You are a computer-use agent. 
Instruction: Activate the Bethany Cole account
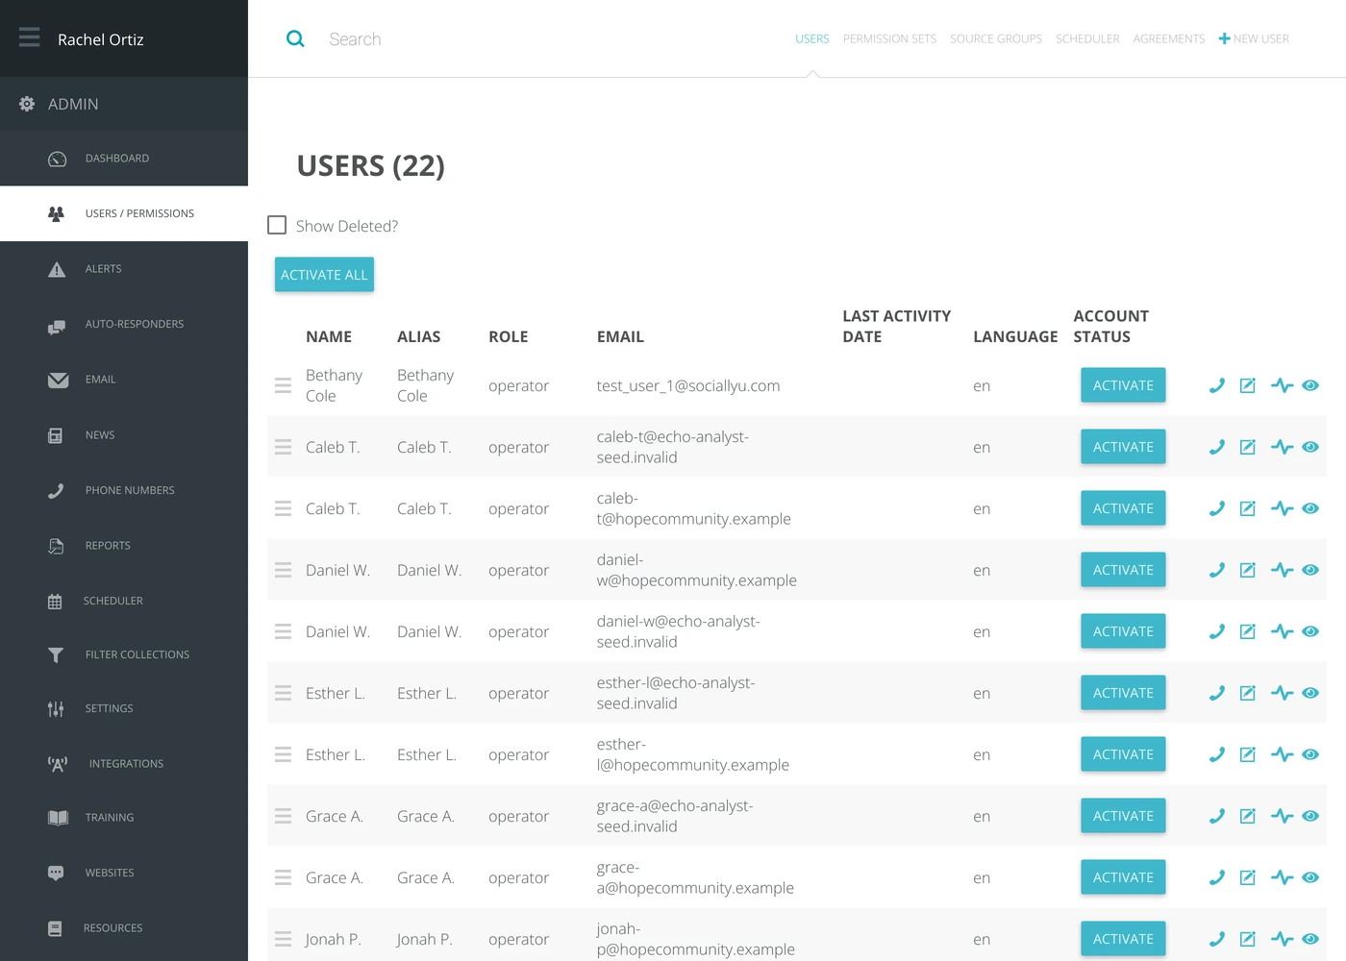pos(1123,385)
